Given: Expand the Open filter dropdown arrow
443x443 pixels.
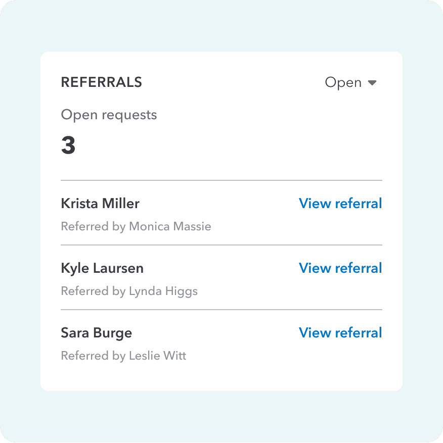Looking at the screenshot, I should coord(372,83).
